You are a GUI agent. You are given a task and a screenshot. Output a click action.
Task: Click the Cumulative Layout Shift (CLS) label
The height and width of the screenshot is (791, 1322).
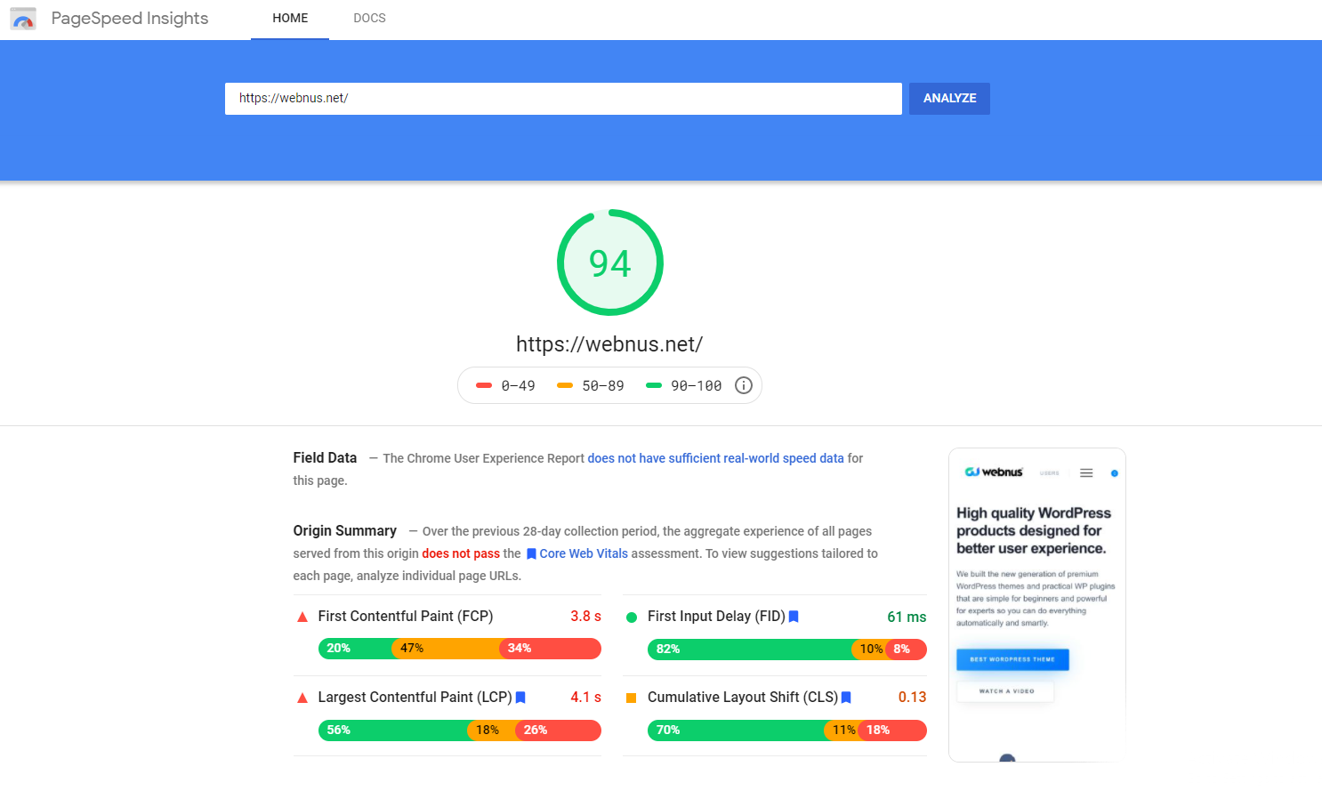click(x=743, y=698)
